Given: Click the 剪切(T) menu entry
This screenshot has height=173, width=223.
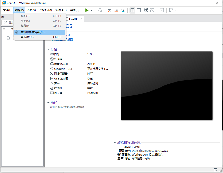Looking at the screenshot, I should point(39,16).
